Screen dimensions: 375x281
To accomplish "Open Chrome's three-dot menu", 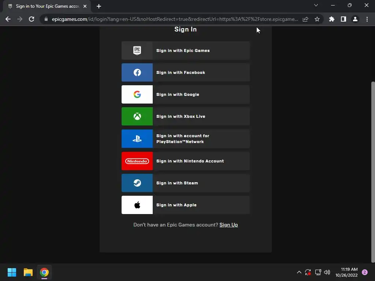I will click(367, 19).
